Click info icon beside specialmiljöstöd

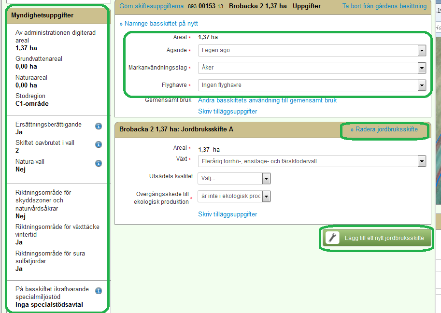99,291
